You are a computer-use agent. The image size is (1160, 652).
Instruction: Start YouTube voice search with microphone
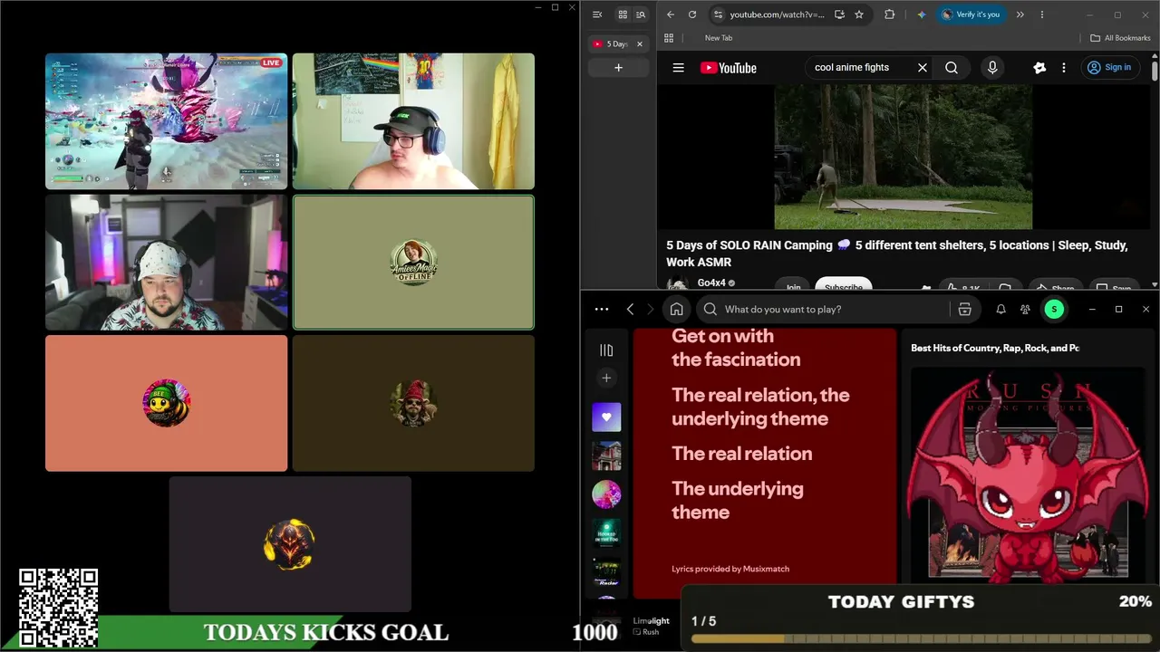click(x=992, y=68)
